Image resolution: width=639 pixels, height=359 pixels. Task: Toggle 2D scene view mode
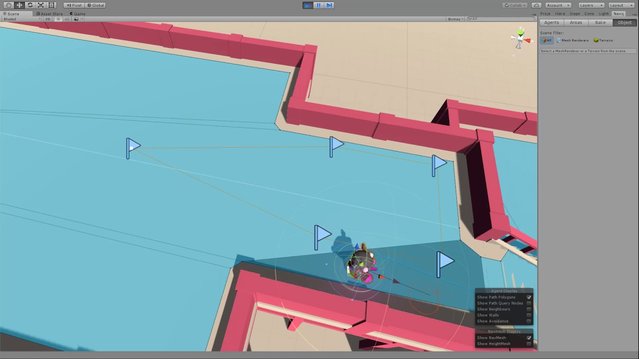tap(48, 19)
